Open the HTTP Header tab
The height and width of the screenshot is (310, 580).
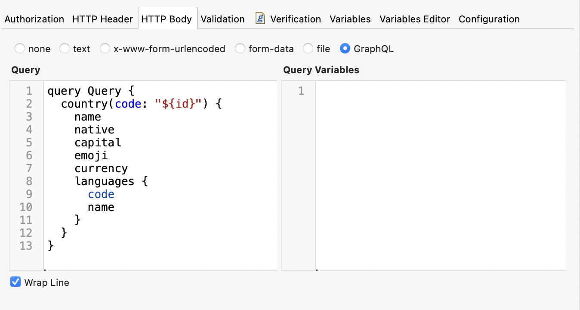102,19
